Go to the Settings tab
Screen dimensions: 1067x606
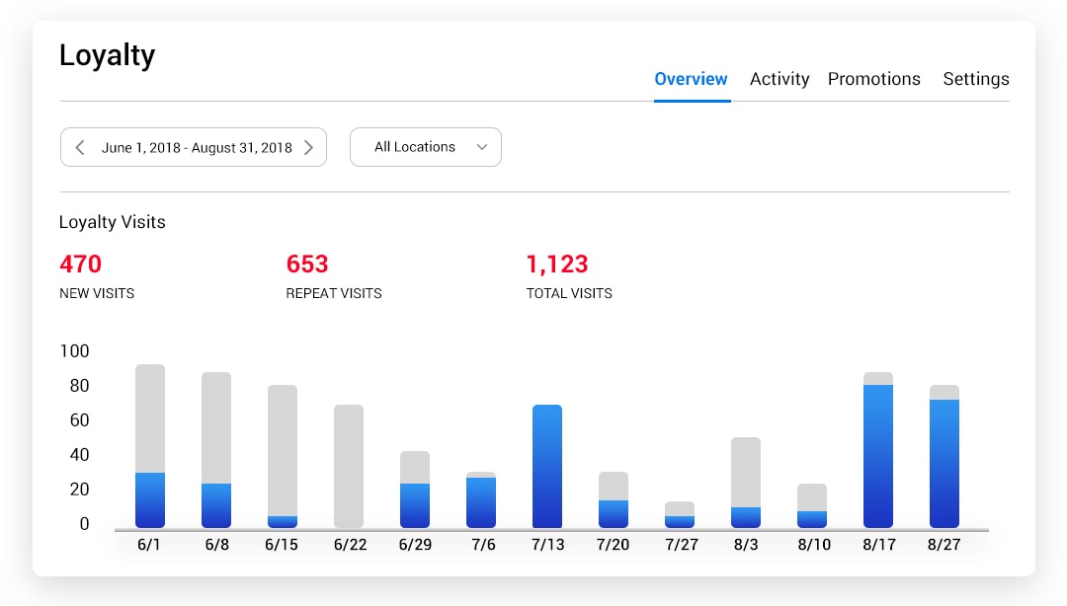976,79
